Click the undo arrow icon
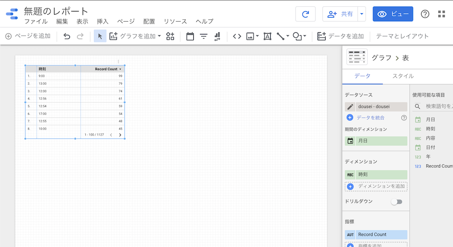Image resolution: width=453 pixels, height=247 pixels. point(67,36)
